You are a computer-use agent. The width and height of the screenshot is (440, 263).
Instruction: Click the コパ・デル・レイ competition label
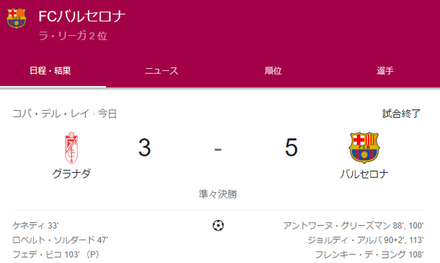click(51, 114)
